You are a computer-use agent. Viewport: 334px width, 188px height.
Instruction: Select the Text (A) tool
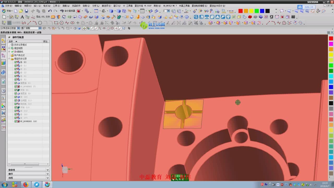[x=22, y=17]
